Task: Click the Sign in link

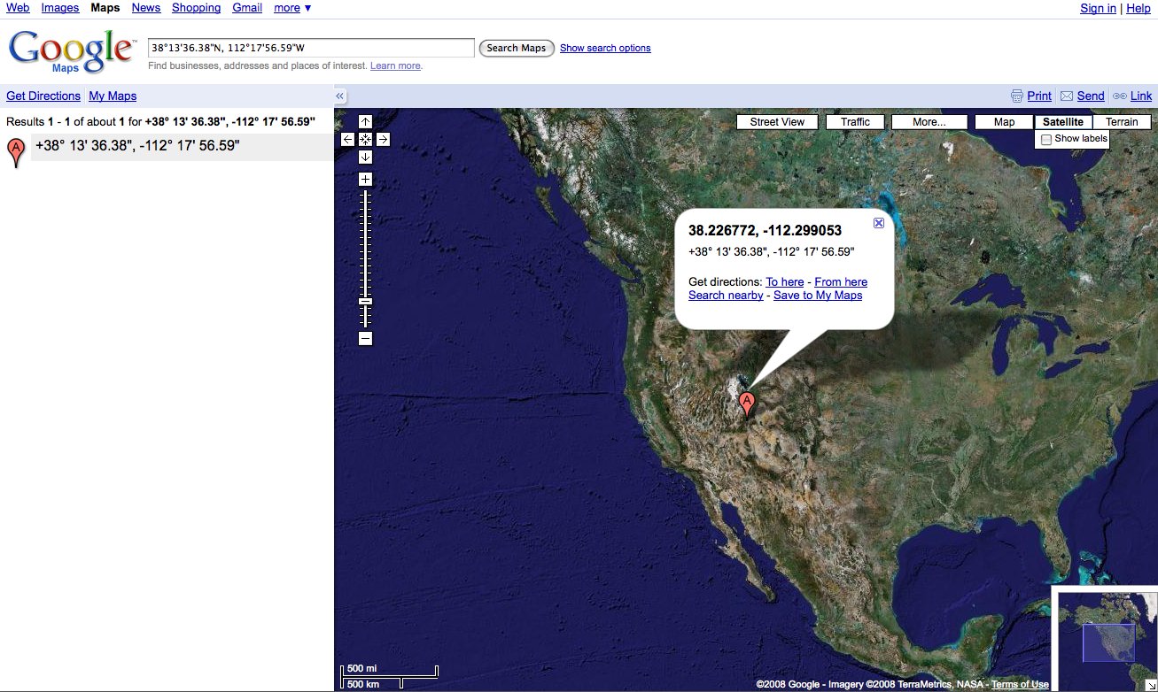Action: (1098, 8)
